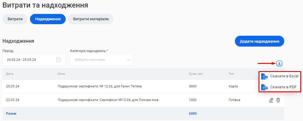Delete the 22.03.24 entry with the trash icon
Viewport: 303px width, 121px height.
coord(278,100)
